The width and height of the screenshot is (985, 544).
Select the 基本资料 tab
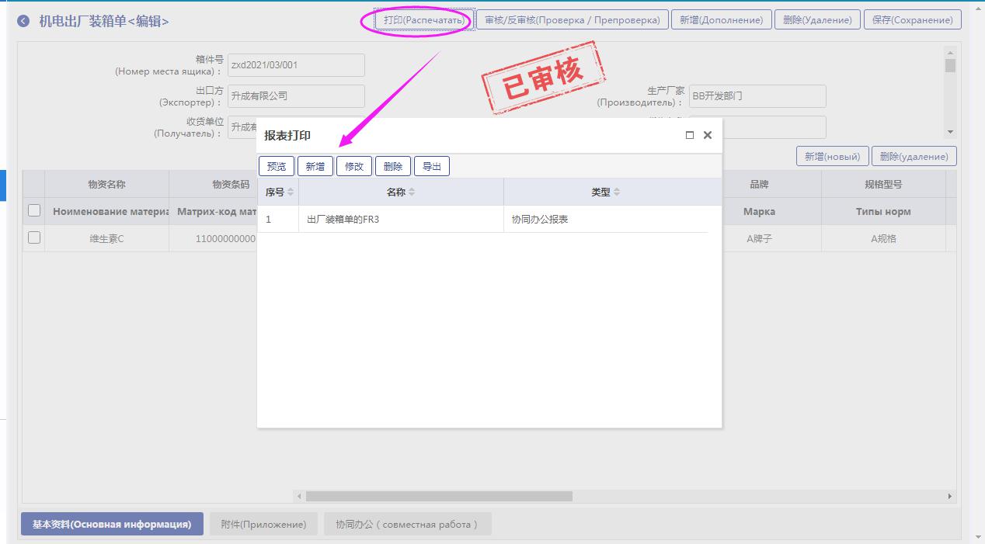[112, 524]
